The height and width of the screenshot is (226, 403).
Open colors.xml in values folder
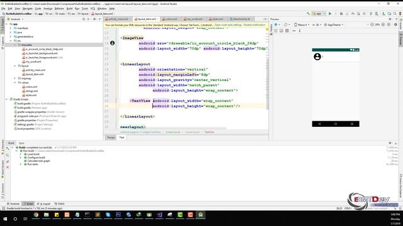tap(30, 87)
